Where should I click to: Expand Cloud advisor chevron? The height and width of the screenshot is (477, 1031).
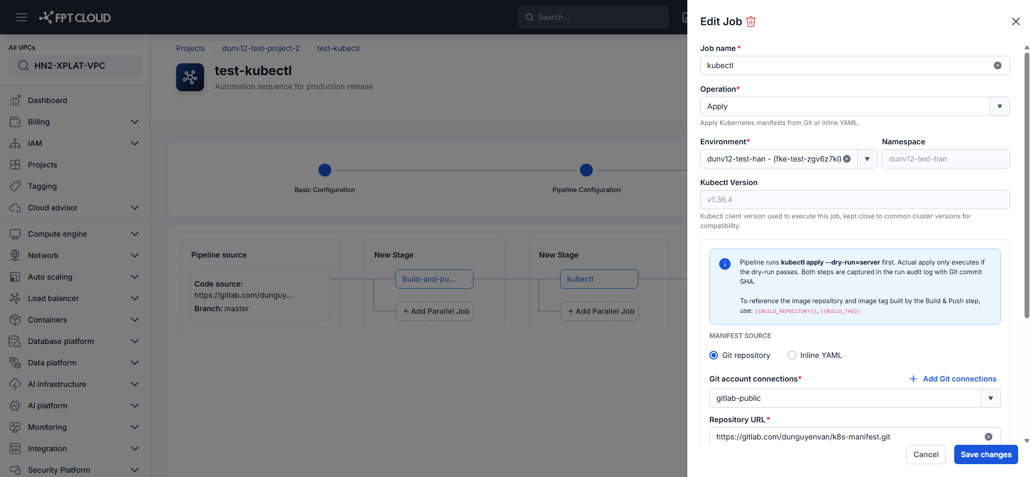(135, 208)
